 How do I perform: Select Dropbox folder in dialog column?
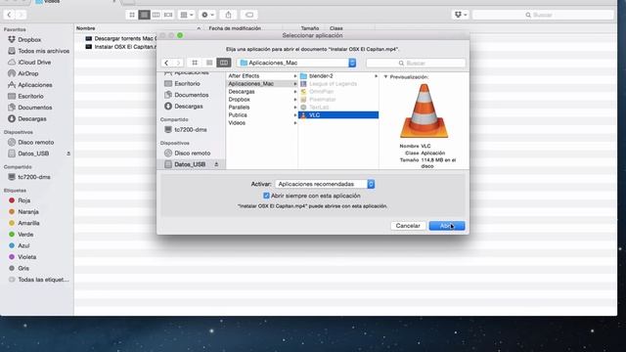coord(262,100)
